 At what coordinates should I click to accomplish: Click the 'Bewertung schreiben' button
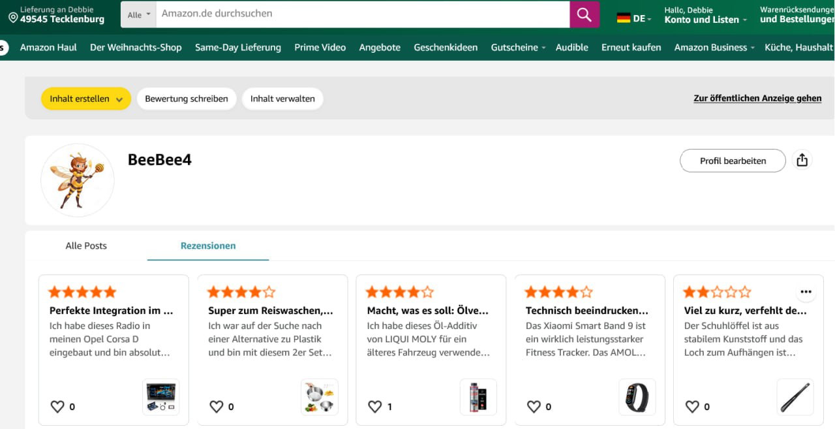[187, 99]
